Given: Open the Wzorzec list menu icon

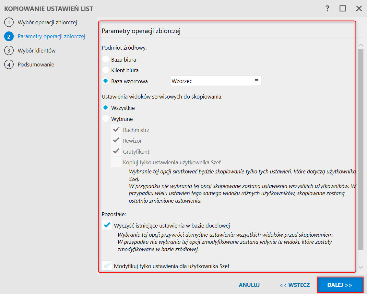Looking at the screenshot, I should (x=256, y=81).
